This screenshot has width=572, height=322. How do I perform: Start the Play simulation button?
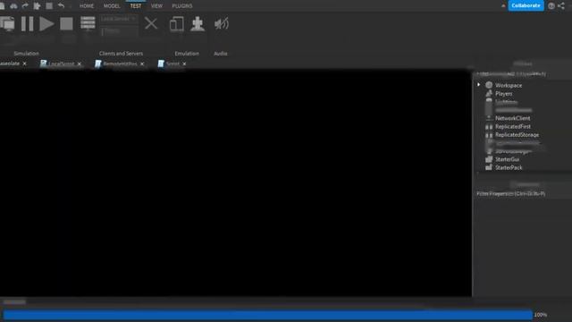[x=46, y=24]
